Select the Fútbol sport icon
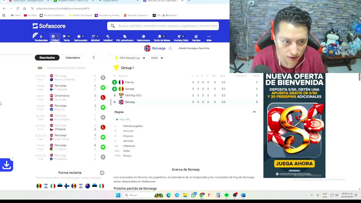Image resolution: width=361 pixels, height=203 pixels. pos(55,38)
